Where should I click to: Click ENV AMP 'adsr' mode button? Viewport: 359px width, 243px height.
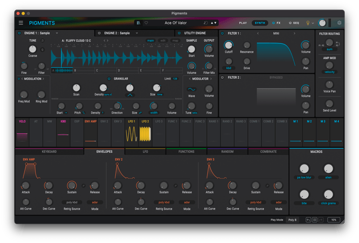coord(94,202)
